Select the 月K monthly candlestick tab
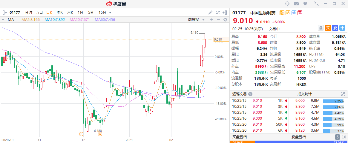 click(x=70, y=13)
